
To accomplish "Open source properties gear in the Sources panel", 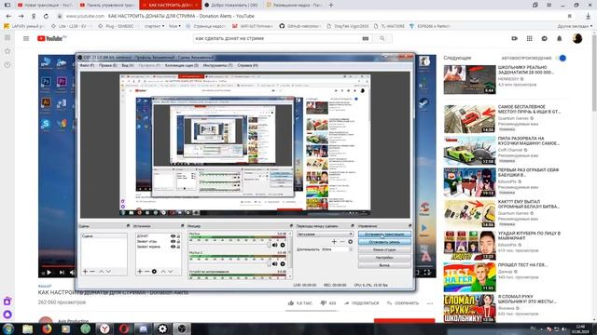I will click(154, 271).
